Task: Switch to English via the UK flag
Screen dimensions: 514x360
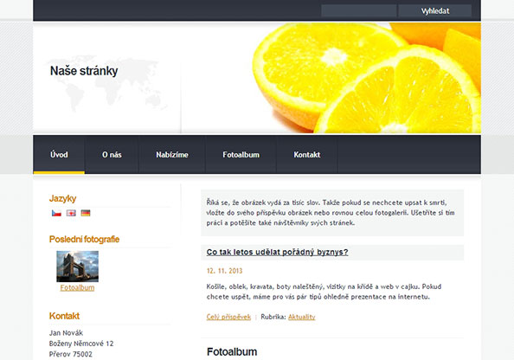Action: 71,213
